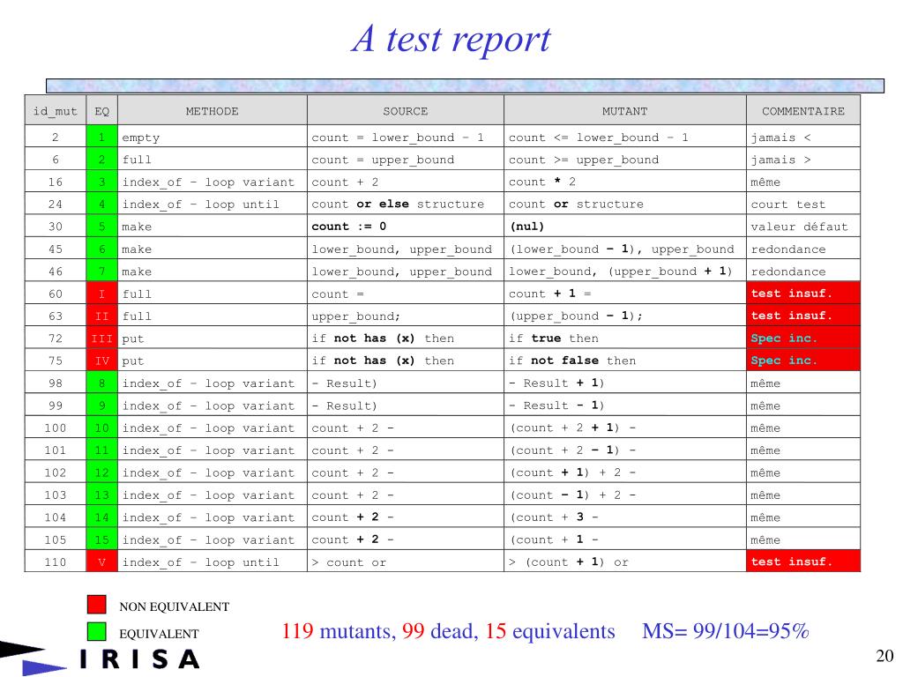Click the red EQ cell 'V'
Viewport: 903px width, 677px height.
pyautogui.click(x=102, y=562)
